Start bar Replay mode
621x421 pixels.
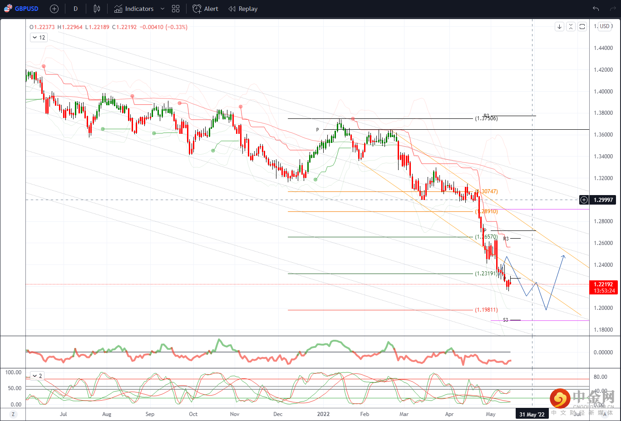point(243,9)
